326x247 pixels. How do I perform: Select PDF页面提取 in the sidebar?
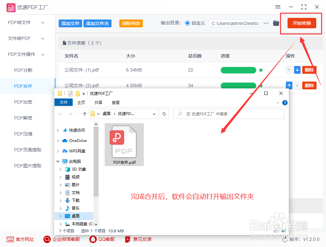click(28, 150)
